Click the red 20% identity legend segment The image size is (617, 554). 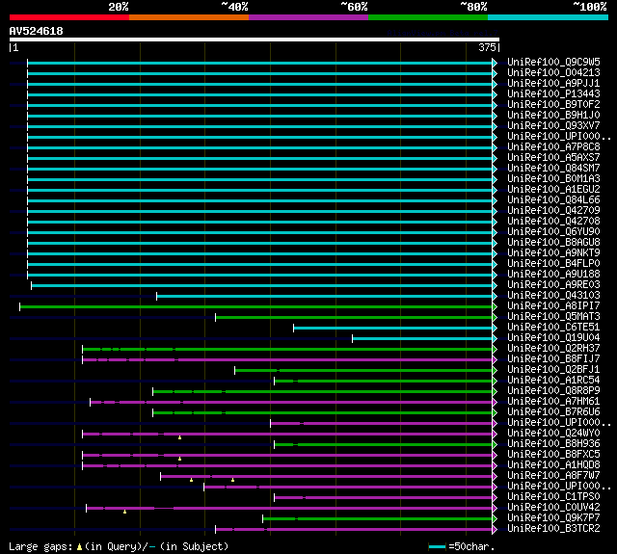69,17
